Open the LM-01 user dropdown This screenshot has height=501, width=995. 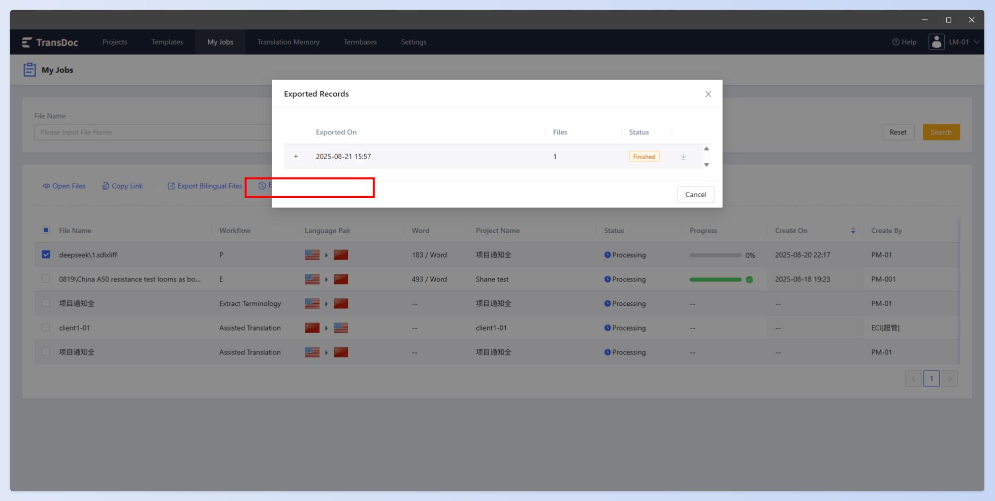point(964,42)
